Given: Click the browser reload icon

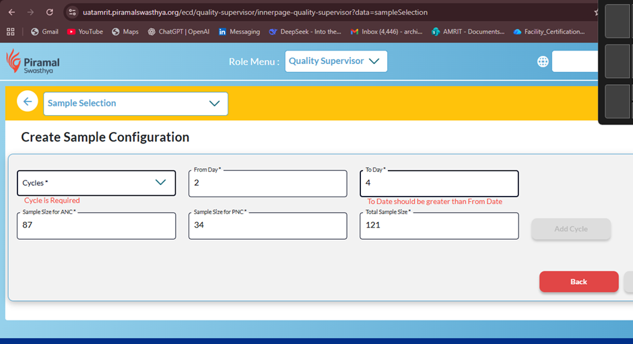Looking at the screenshot, I should (x=49, y=12).
